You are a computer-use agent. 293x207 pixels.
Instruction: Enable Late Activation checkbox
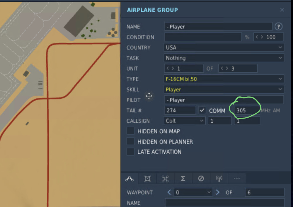(130, 152)
